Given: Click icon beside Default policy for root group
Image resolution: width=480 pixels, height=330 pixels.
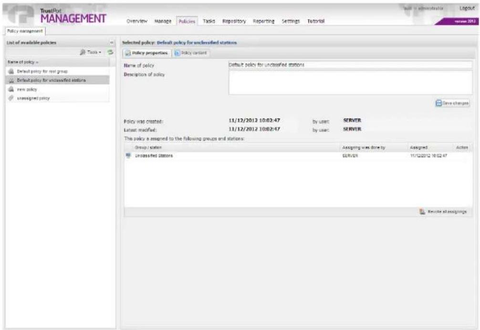Looking at the screenshot, I should tap(11, 71).
